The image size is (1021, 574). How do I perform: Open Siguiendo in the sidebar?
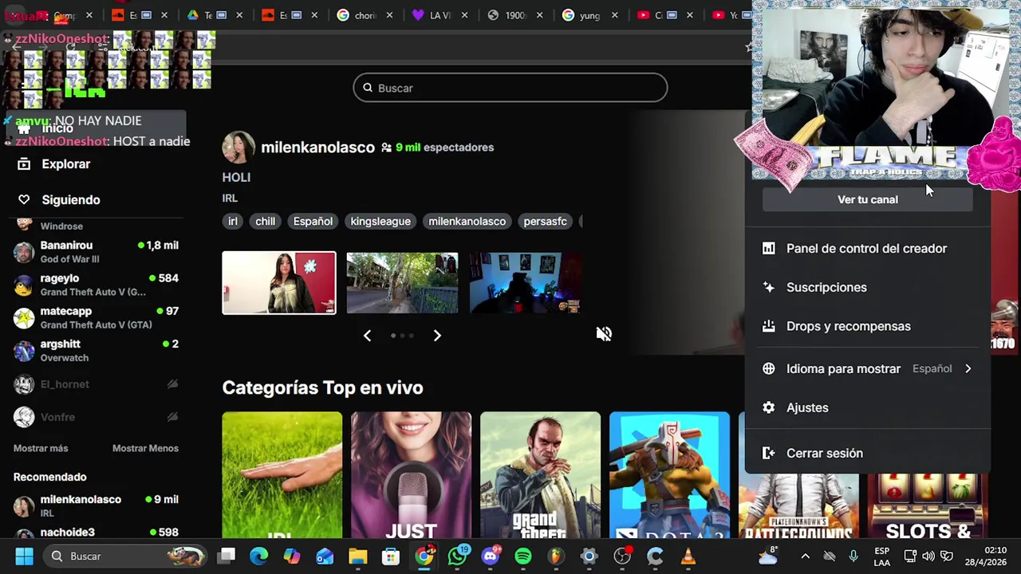tap(71, 200)
